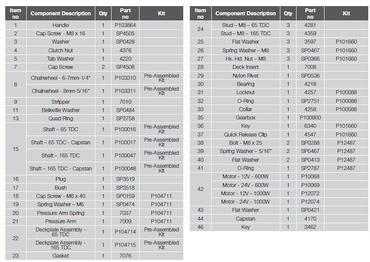This screenshot has height=262, width=370.
Task: Select the Stud – M8 – 165 TDC entry
Action: (x=246, y=34)
